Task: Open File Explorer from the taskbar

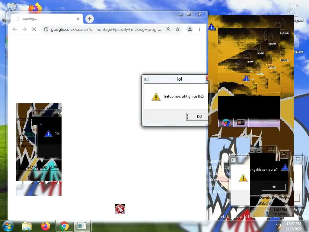Action: point(27,226)
